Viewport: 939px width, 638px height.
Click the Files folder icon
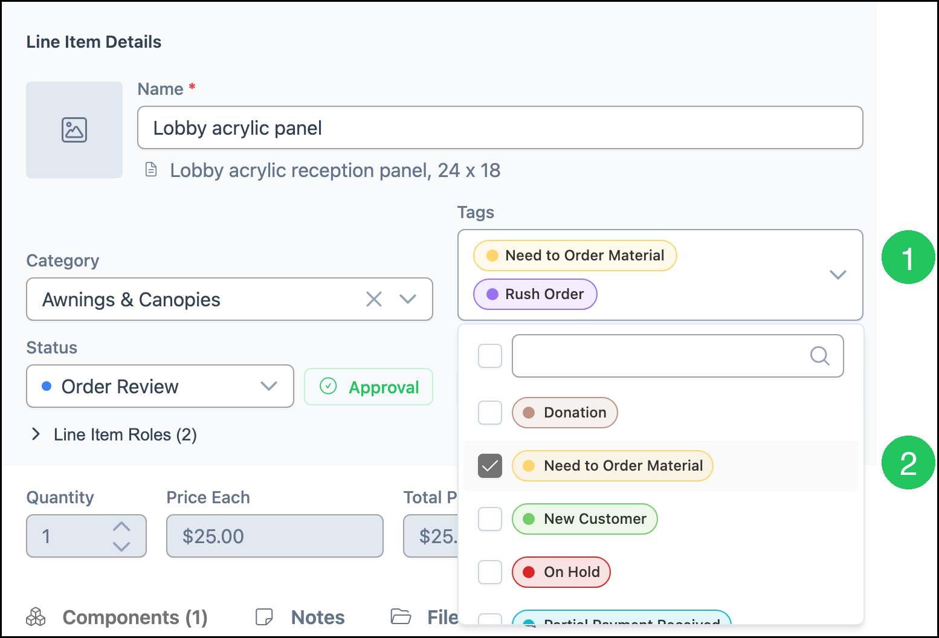401,617
